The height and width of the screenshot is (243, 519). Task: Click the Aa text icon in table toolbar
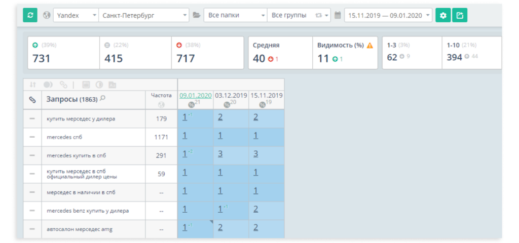(x=113, y=85)
